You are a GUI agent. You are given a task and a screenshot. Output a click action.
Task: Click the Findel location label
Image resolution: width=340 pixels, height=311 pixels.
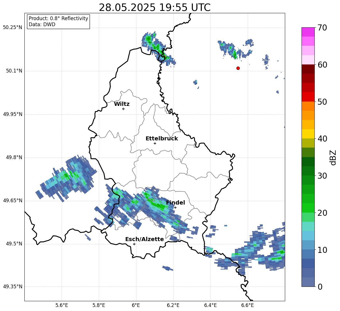pos(175,203)
